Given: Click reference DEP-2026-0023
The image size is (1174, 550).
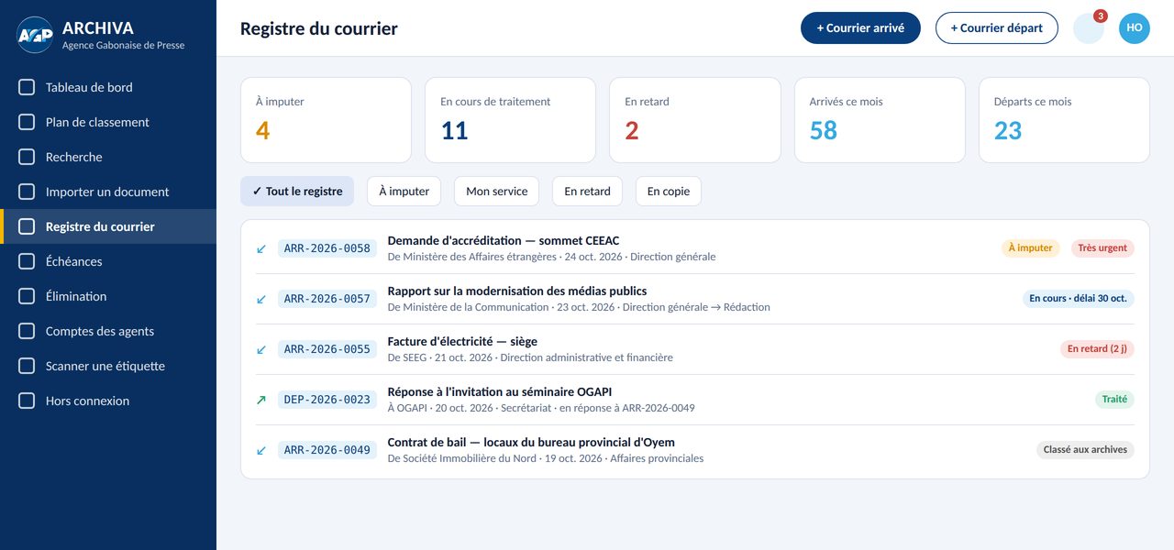Looking at the screenshot, I should 327,400.
